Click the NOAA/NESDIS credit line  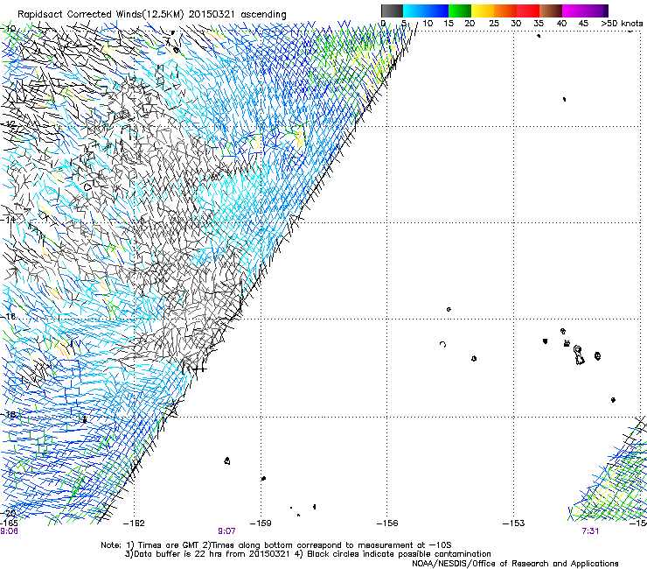(515, 564)
